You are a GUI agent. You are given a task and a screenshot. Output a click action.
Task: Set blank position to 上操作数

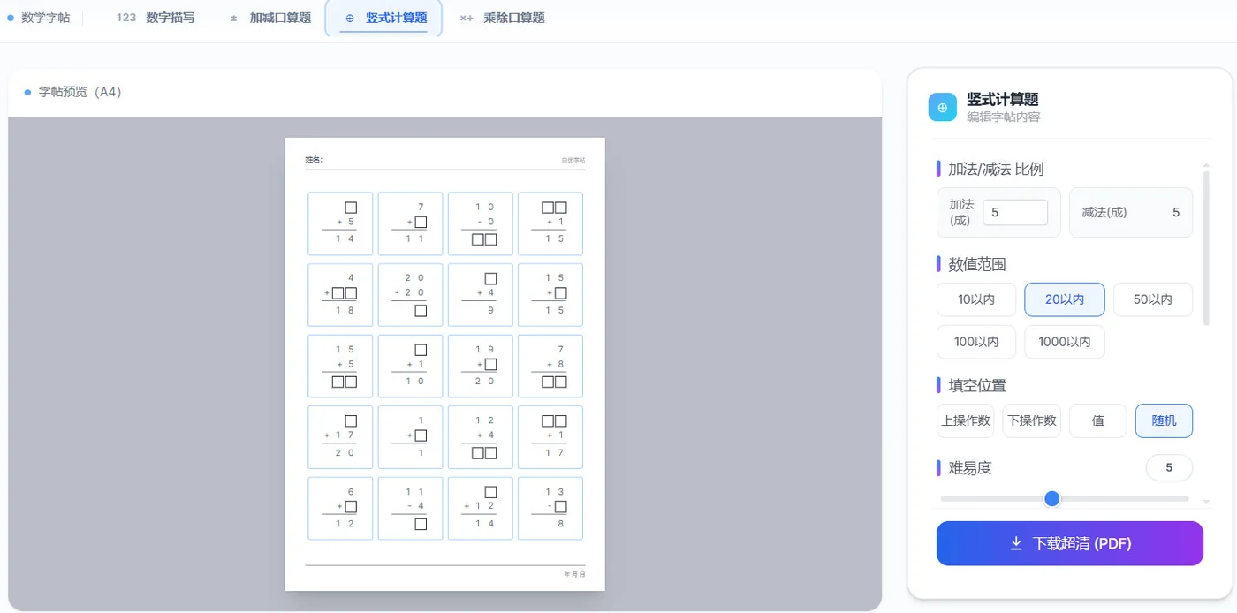966,420
